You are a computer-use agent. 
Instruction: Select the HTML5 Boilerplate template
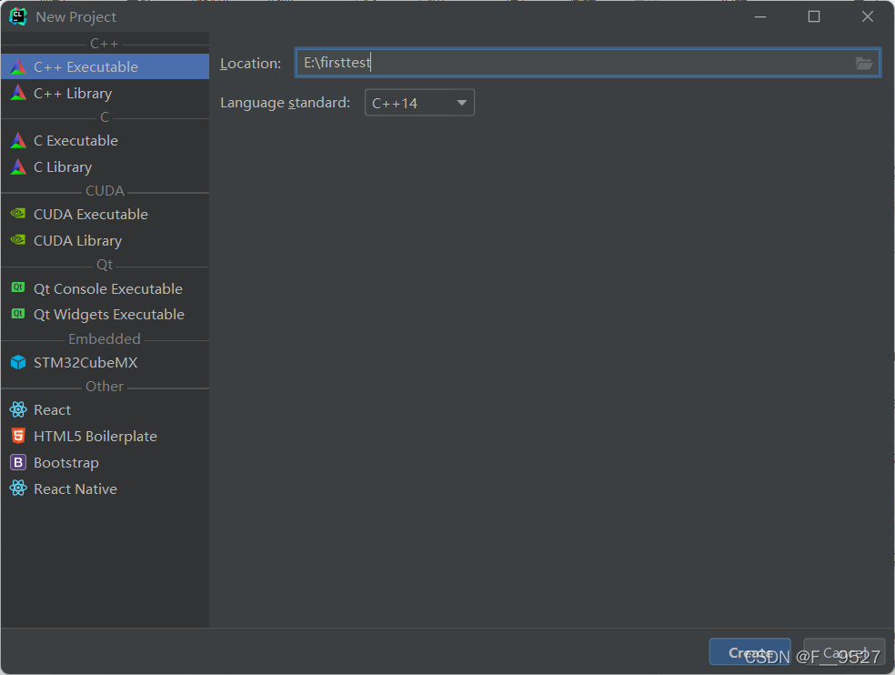tap(105, 437)
